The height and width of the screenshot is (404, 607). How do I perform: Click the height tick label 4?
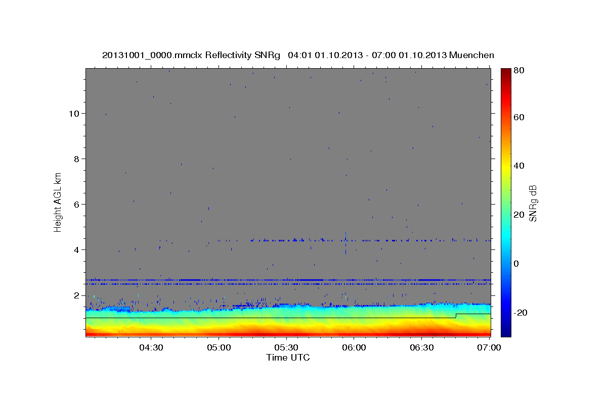coord(76,250)
